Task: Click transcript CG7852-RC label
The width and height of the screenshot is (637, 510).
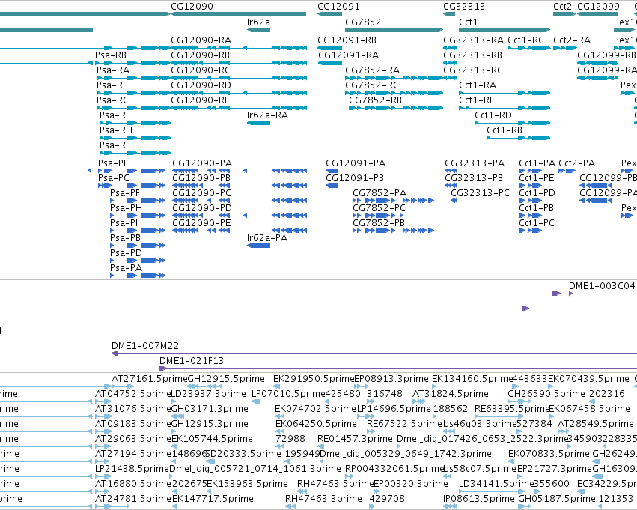Action: 372,85
